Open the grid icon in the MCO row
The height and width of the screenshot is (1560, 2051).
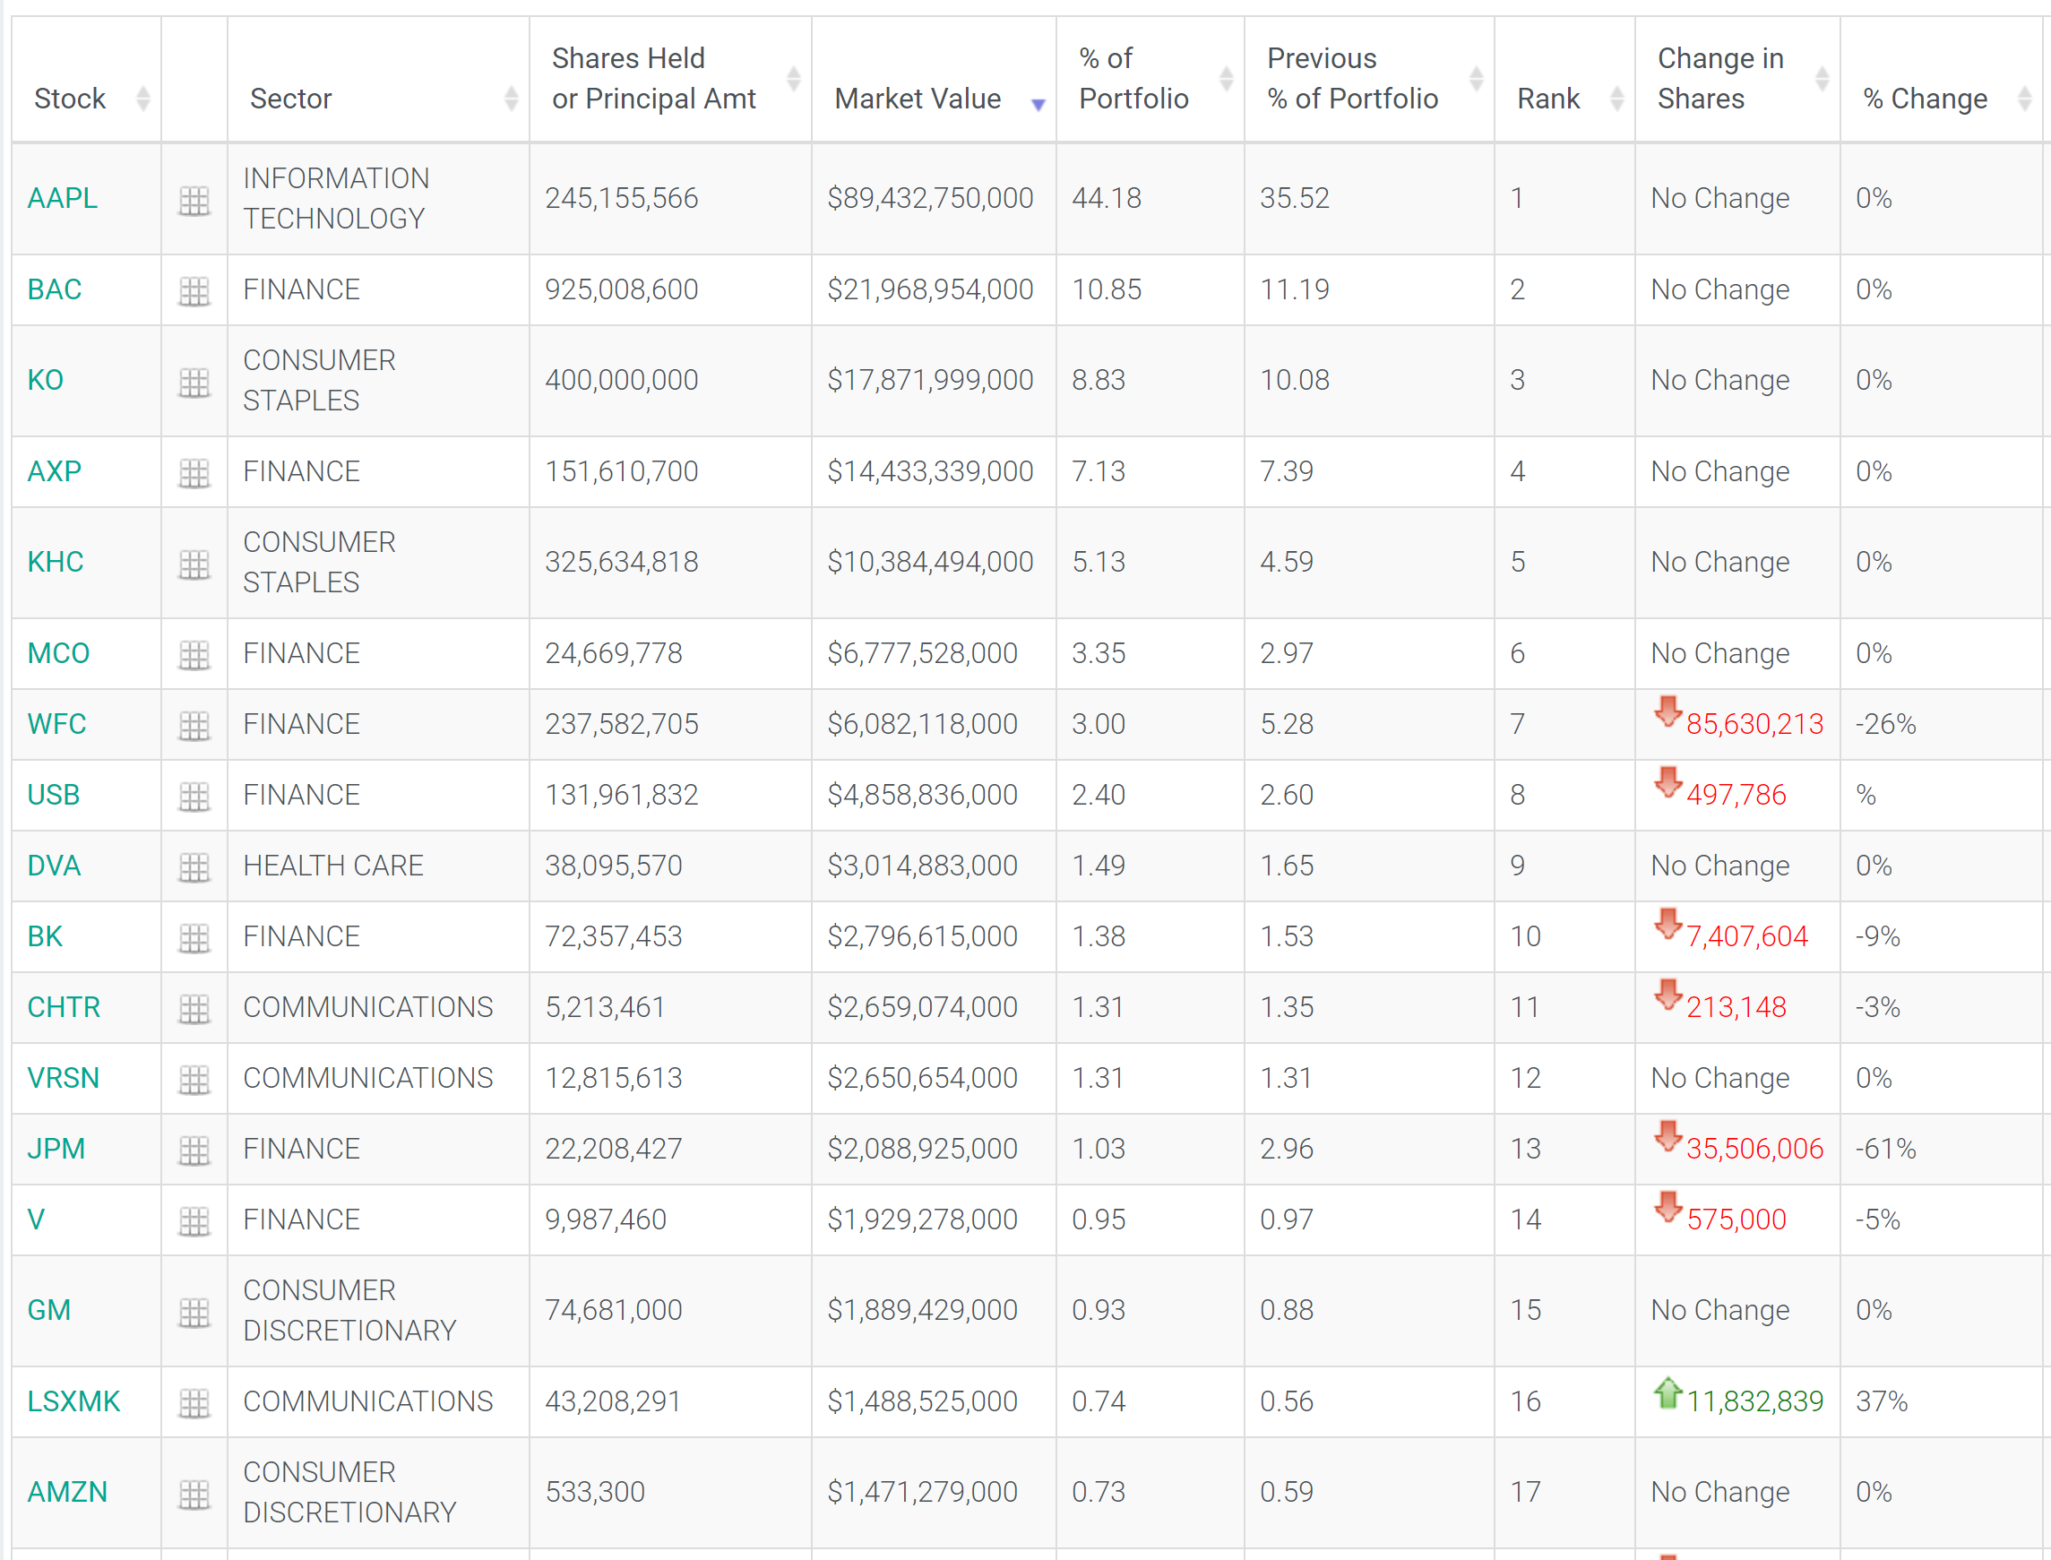194,656
